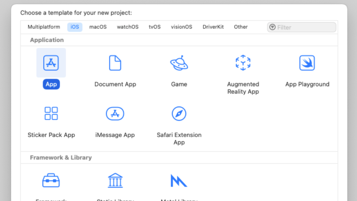The image size is (357, 201).
Task: Click the highlighted App label
Action: [51, 84]
